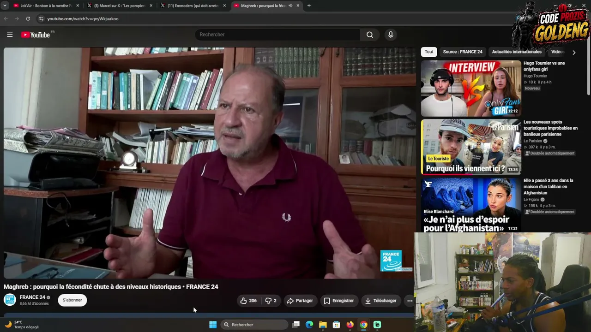Open the Hugo Tournier vs onlyfans girl title
591x332 pixels.
(544, 66)
